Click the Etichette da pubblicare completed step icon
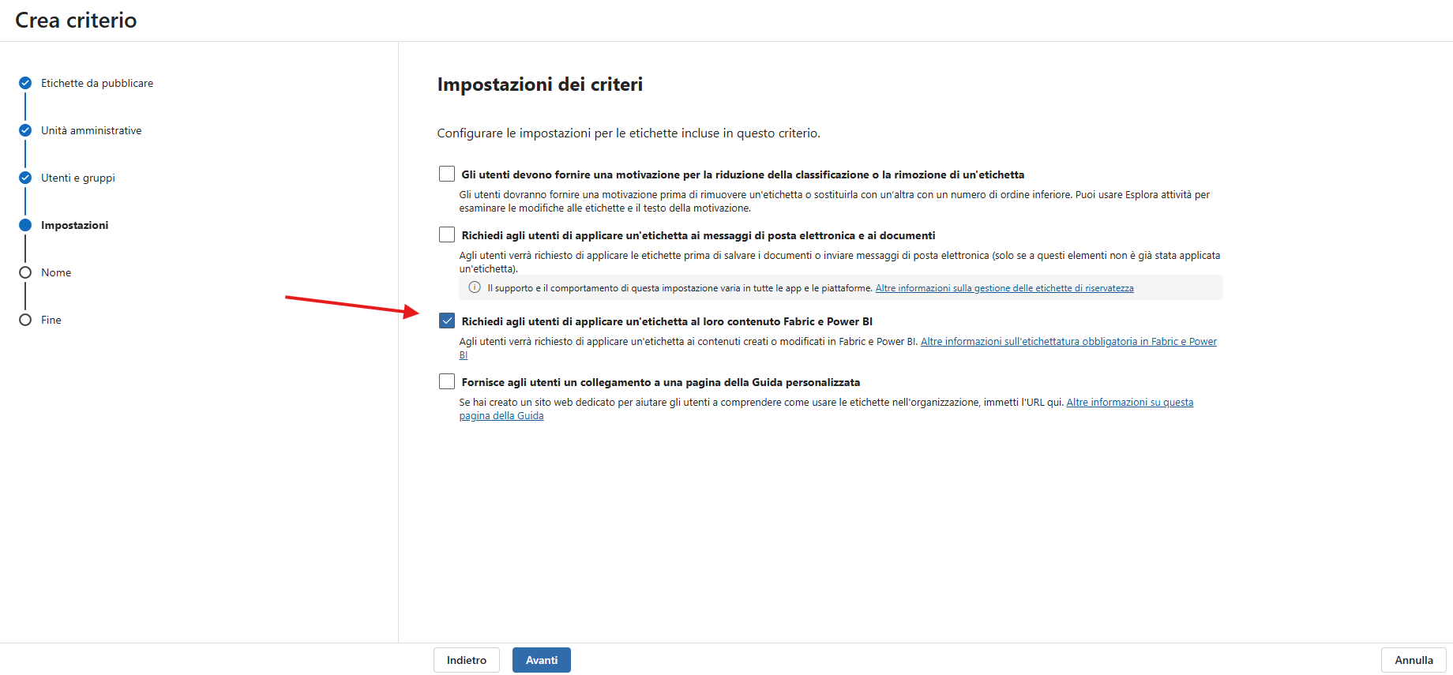The width and height of the screenshot is (1453, 675). (x=25, y=83)
